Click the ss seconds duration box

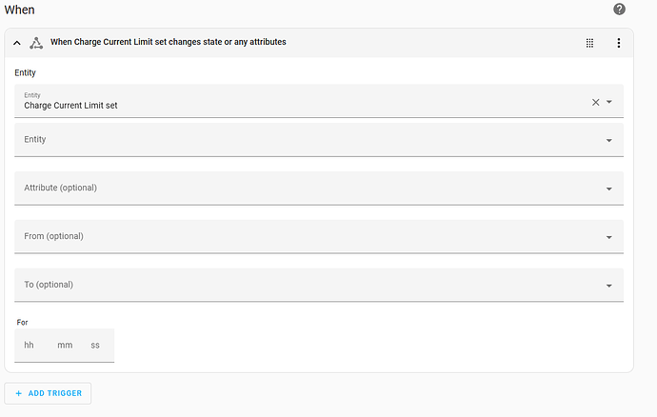click(95, 346)
